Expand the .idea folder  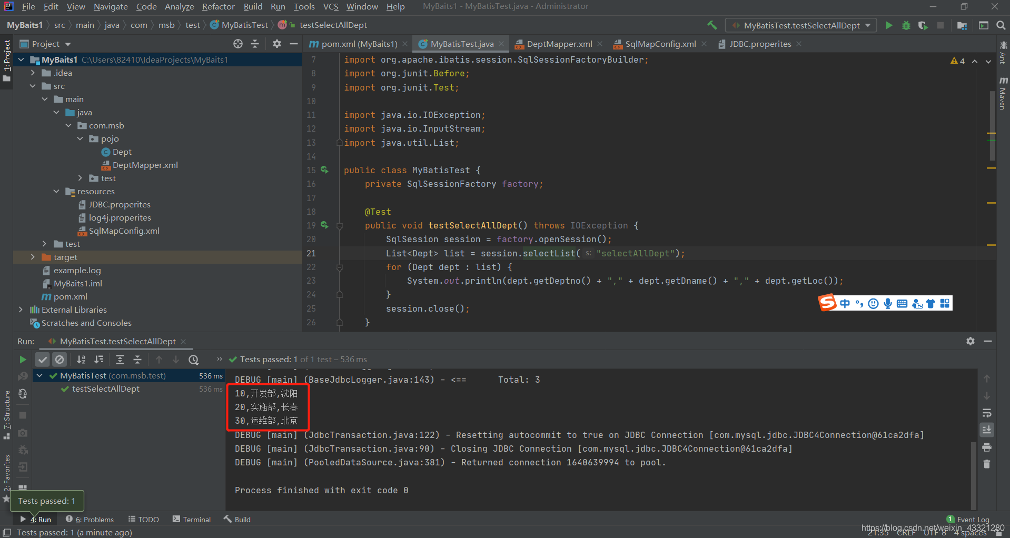tap(33, 73)
